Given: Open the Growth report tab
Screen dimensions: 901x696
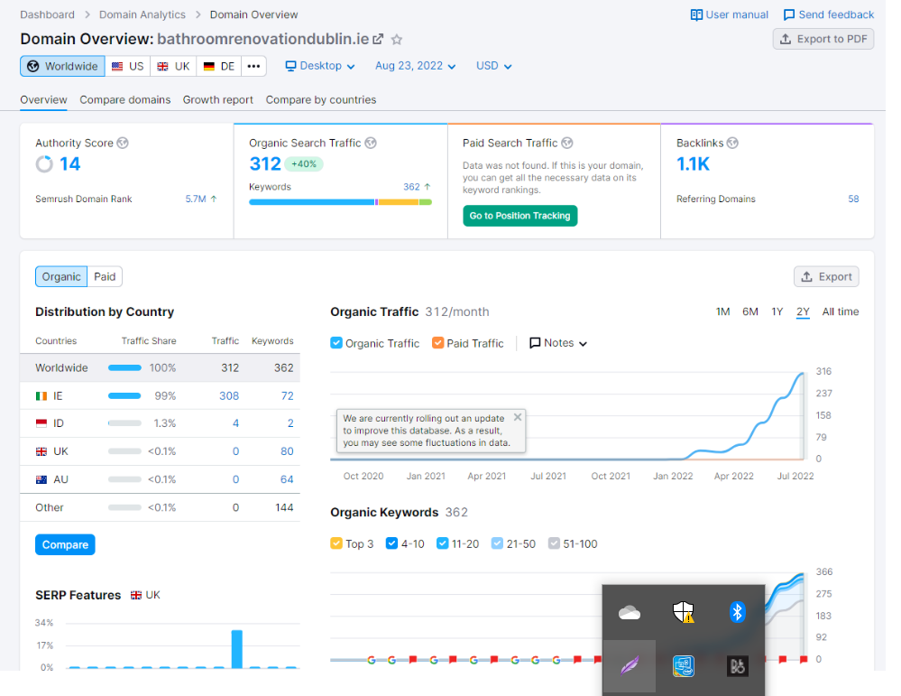Looking at the screenshot, I should (217, 99).
